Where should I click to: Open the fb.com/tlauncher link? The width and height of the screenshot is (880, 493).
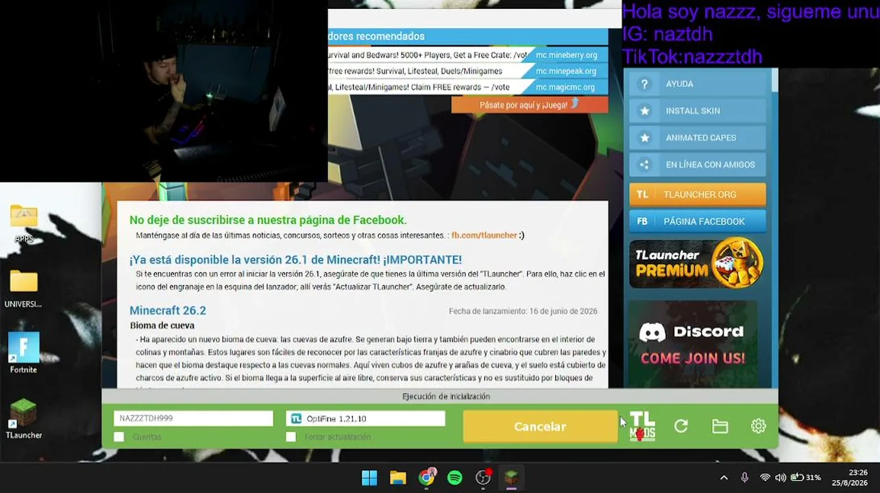pos(484,236)
